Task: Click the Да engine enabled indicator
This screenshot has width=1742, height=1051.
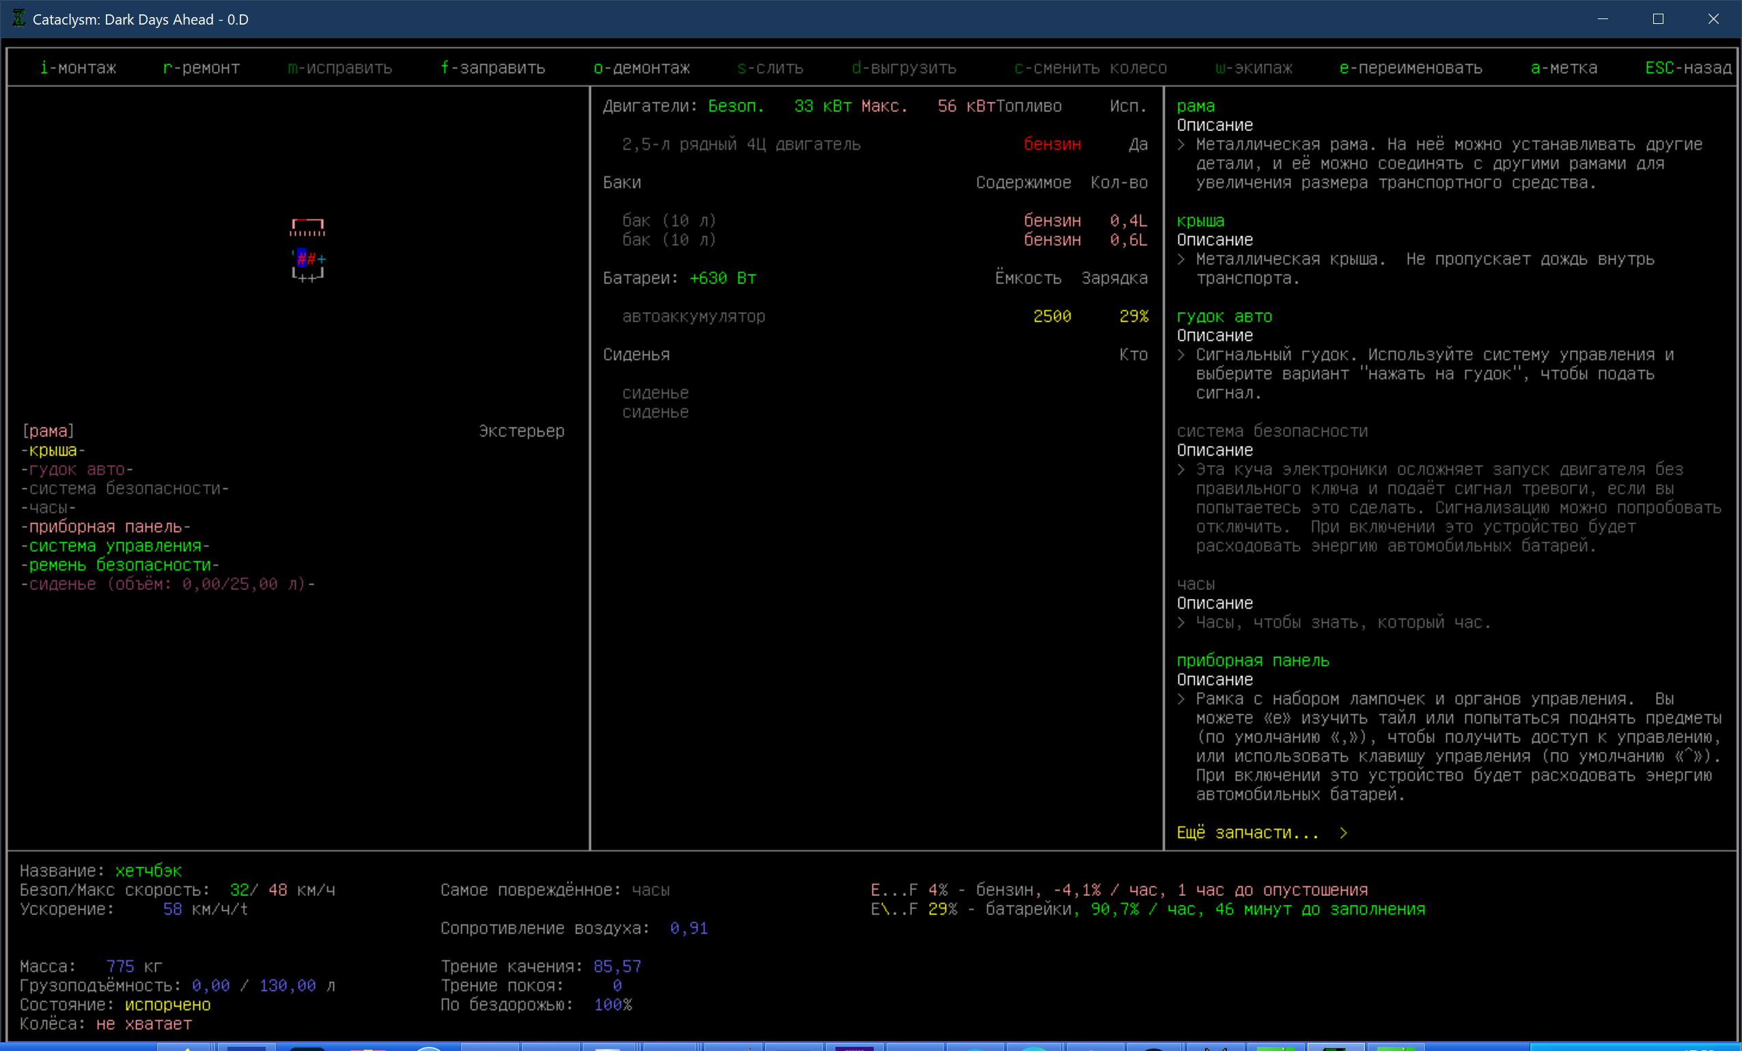Action: (x=1137, y=145)
